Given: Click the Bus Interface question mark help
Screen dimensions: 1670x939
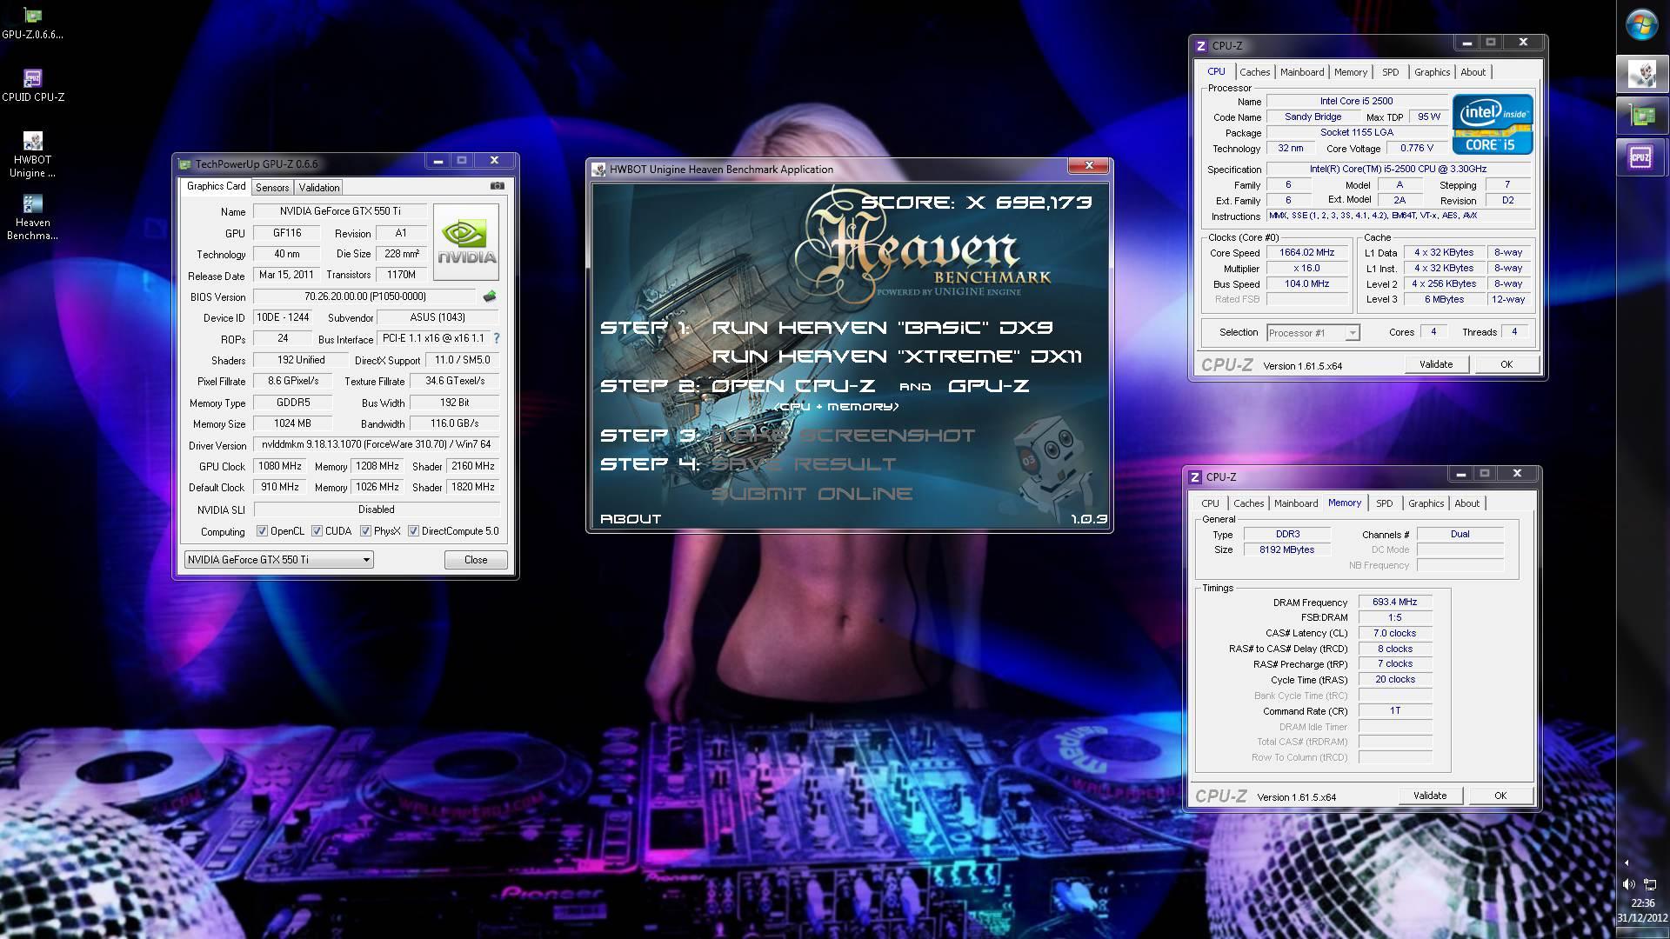Looking at the screenshot, I should coord(497,338).
